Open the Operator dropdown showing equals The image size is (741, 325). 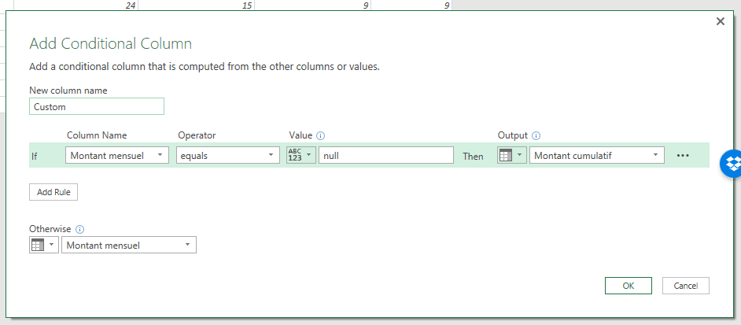(x=228, y=156)
